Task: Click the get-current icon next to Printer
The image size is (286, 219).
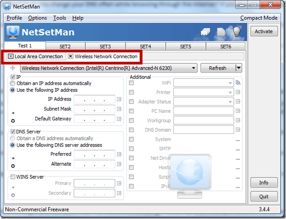Action: (238, 92)
